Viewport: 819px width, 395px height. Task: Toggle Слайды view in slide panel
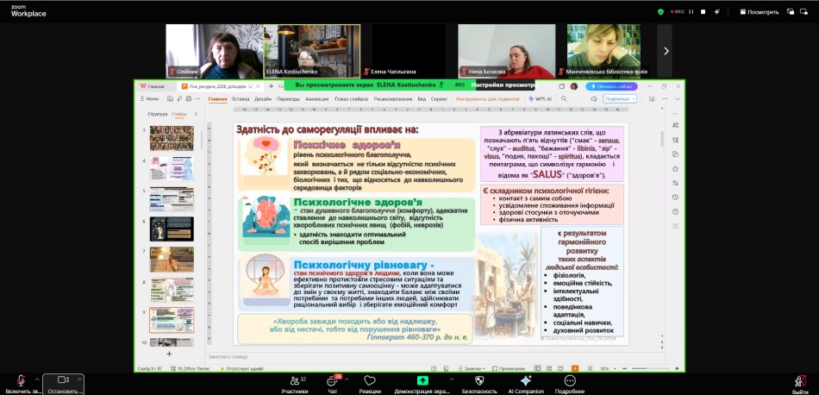click(x=179, y=114)
